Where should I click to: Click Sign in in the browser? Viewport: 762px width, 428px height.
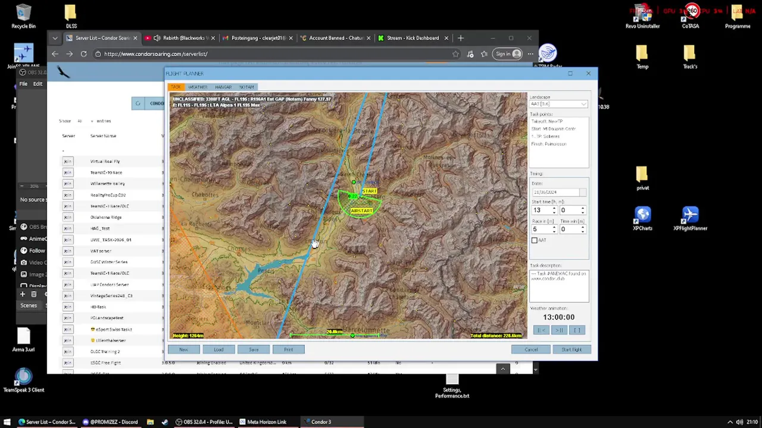[508, 54]
